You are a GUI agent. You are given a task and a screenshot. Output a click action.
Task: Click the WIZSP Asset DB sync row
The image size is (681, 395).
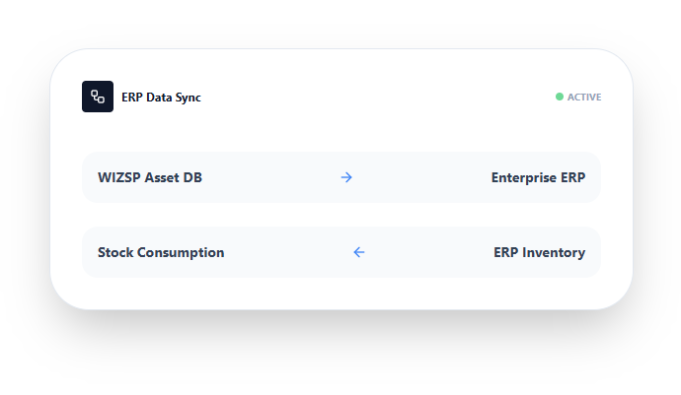point(341,177)
